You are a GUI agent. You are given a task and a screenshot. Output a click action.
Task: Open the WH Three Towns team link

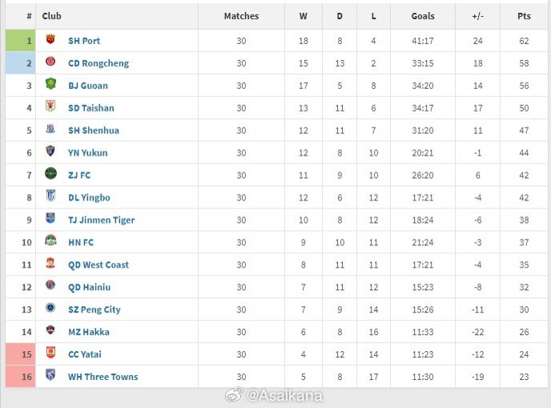click(x=103, y=377)
